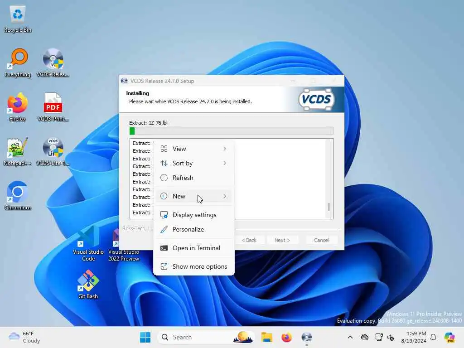Select the Chromium desktop shortcut

click(18, 196)
